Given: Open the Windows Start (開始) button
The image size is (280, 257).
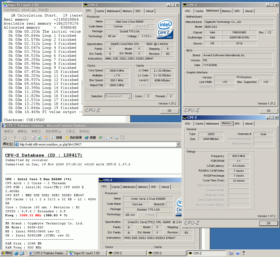Looking at the screenshot, I should [7, 253].
